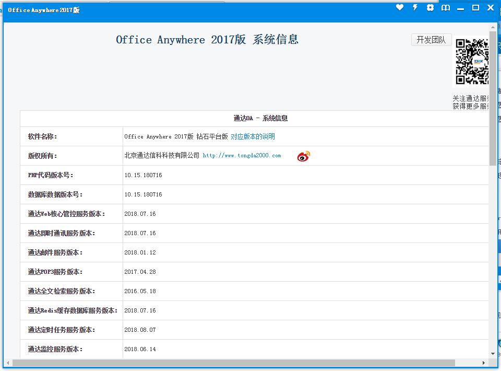This screenshot has width=501, height=371.
Task: Open the gear settings icon in title bar
Action: click(431, 8)
